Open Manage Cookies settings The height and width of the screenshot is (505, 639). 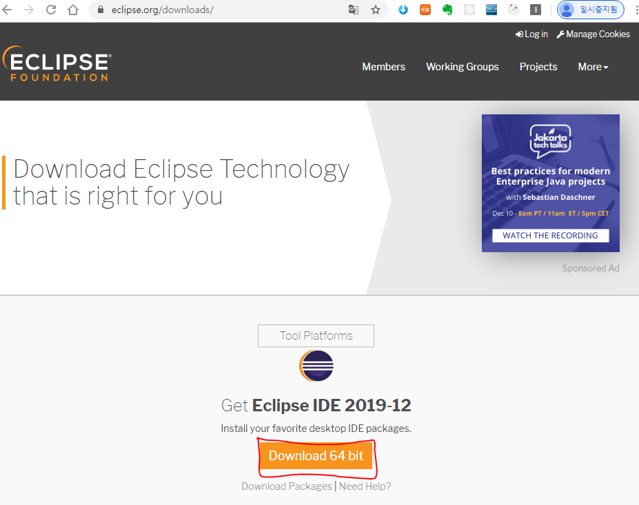594,34
